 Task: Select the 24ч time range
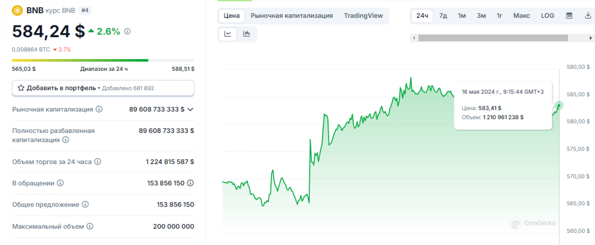422,16
